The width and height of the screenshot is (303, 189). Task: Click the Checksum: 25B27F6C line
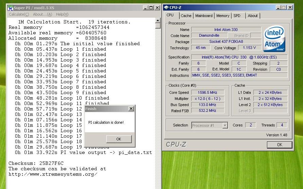(x=36, y=163)
